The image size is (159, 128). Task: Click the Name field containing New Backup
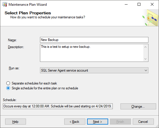94,40
